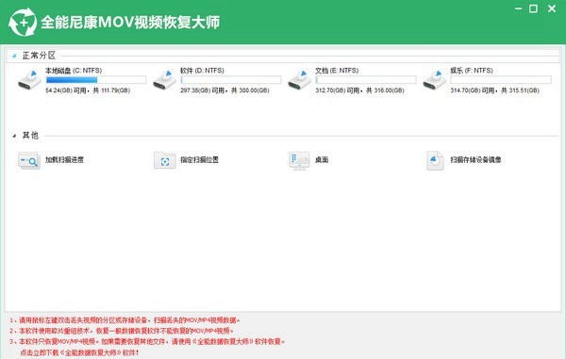Maximize the recovery application window
Screen dimensions: 566x359
coord(533,8)
